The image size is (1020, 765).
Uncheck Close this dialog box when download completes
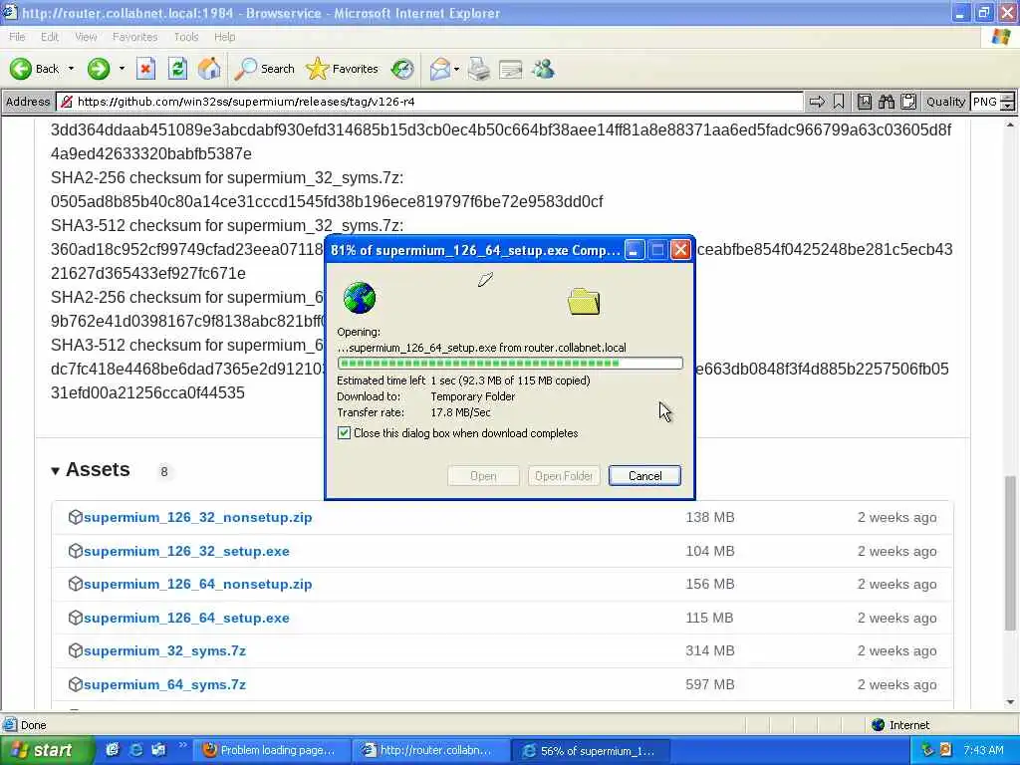(x=344, y=433)
